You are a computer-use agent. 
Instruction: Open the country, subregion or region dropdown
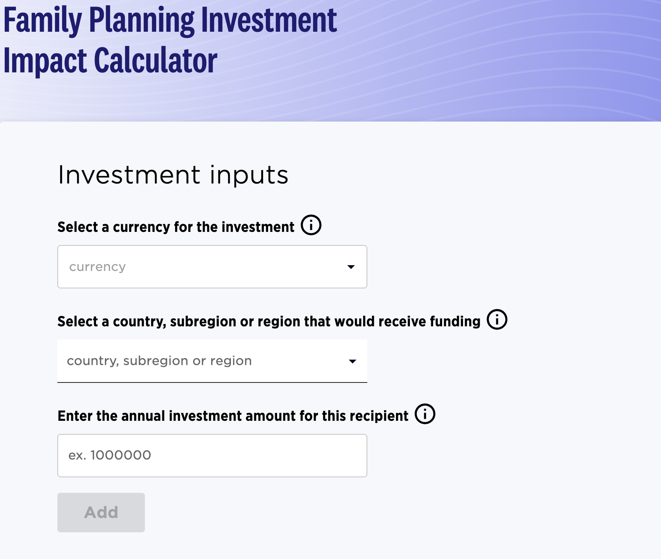(212, 361)
